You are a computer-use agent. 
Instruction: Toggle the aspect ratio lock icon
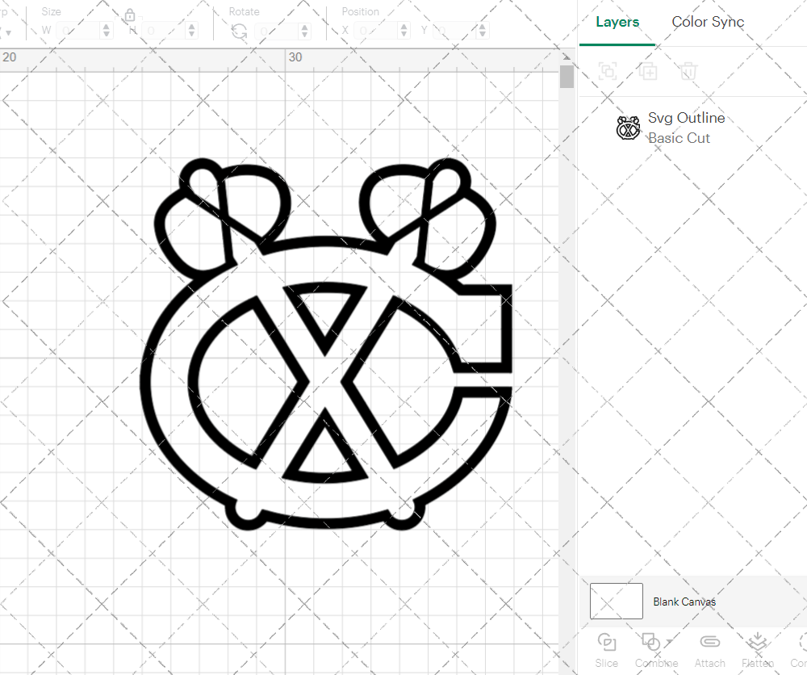(x=130, y=15)
